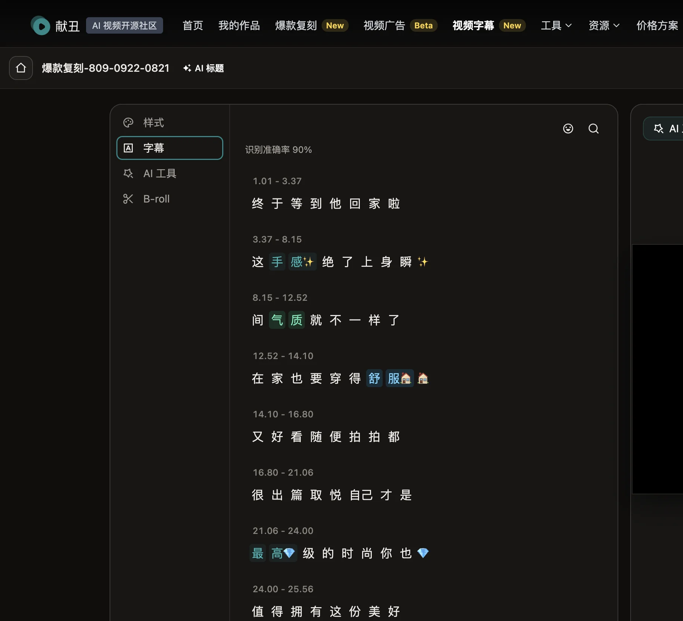
Task: Click the AI 视频开源社区 badge
Action: [125, 25]
